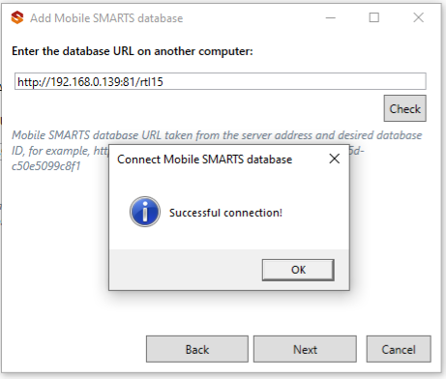
Task: Click the 'Connect Mobile SMARTS database' popup title bar
Action: [204, 160]
